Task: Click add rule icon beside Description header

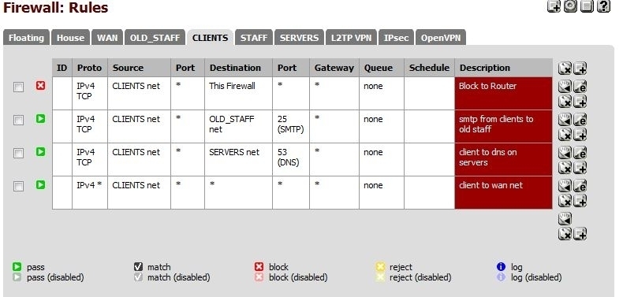Action: 580,69
